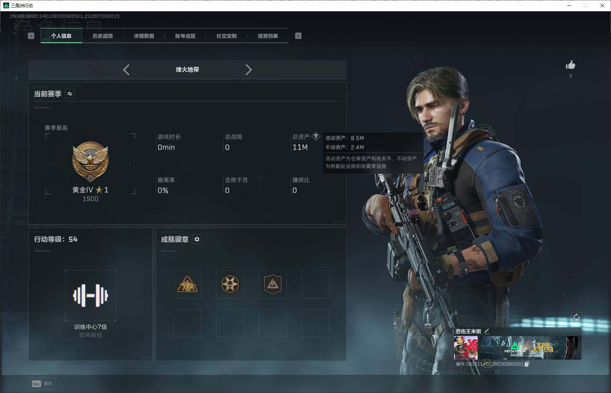Select the third achievement badge with triangle shield

click(273, 284)
